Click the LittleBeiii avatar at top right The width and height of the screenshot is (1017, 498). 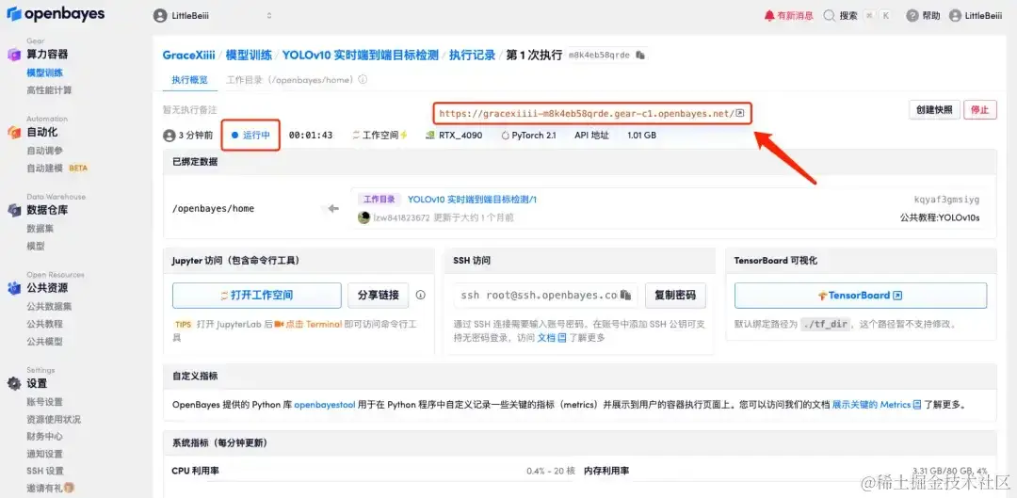955,16
